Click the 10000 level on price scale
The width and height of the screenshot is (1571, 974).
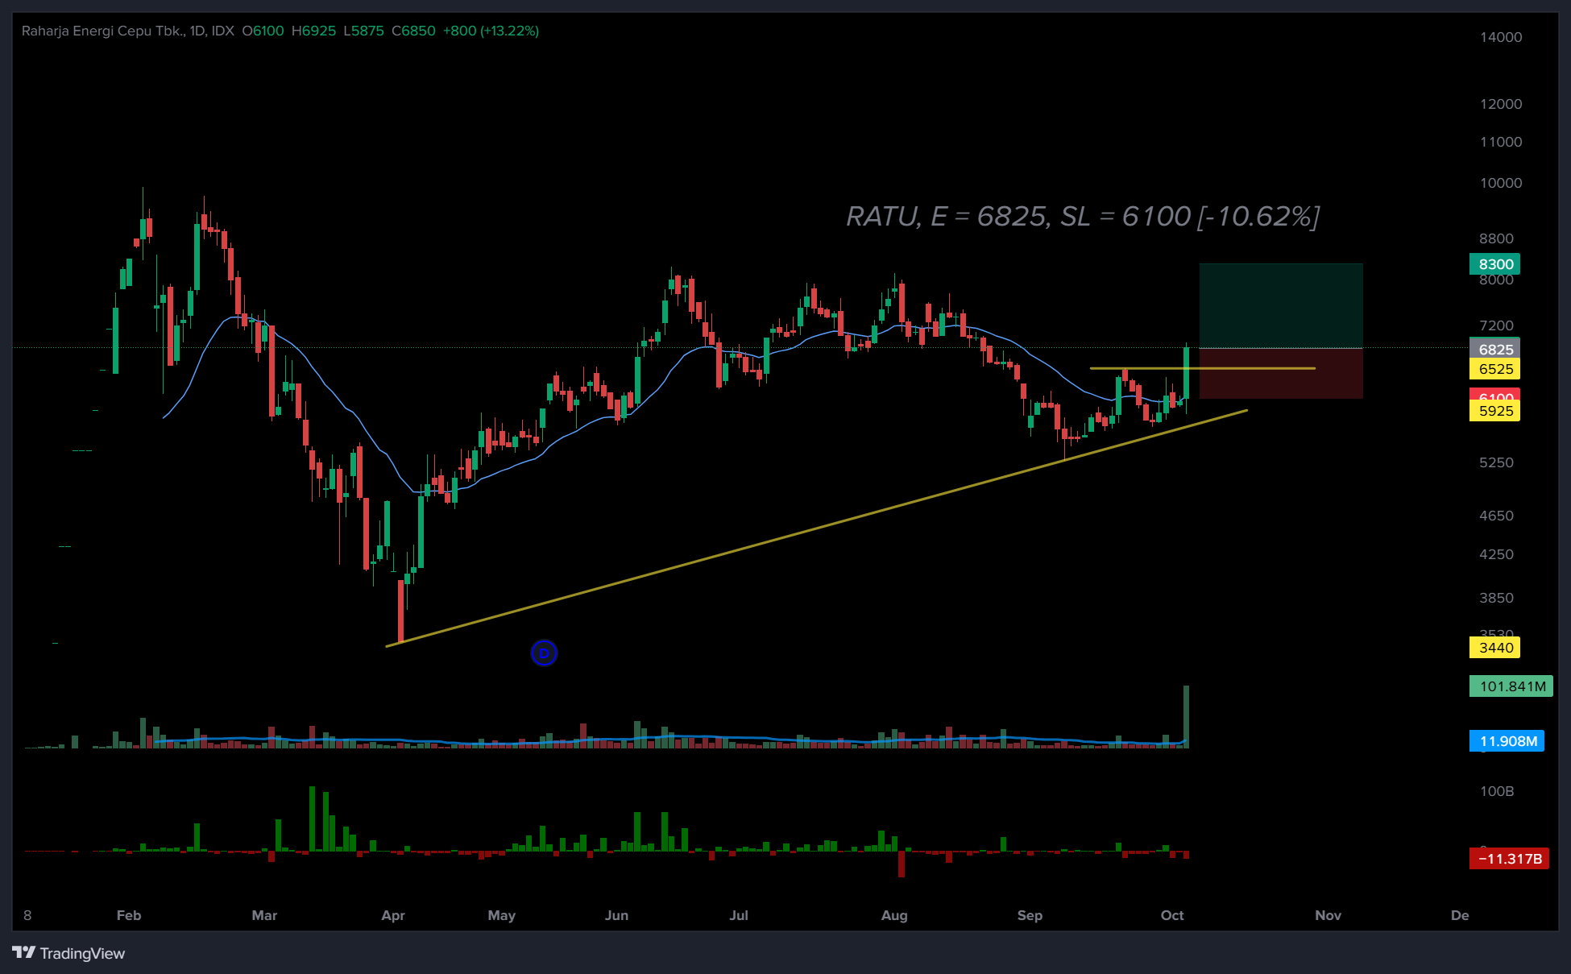[x=1500, y=183]
